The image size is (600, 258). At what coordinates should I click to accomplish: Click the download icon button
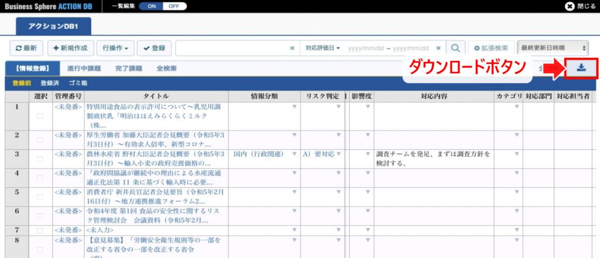coord(581,68)
